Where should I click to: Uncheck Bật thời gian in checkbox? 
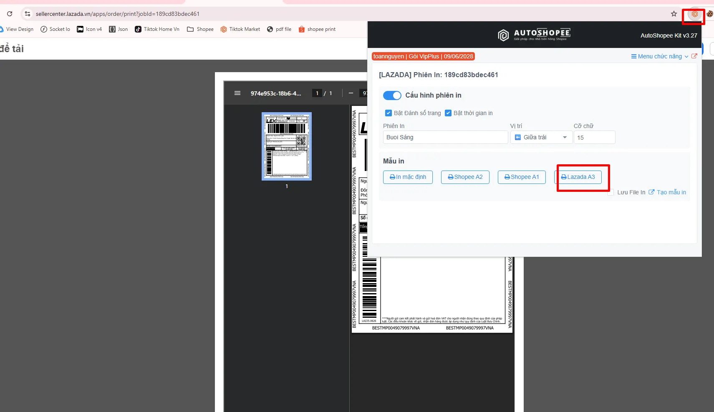(x=448, y=113)
